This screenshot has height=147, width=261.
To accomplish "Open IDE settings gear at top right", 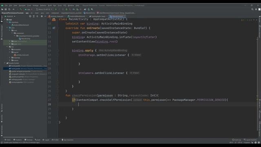I will coord(256,9).
